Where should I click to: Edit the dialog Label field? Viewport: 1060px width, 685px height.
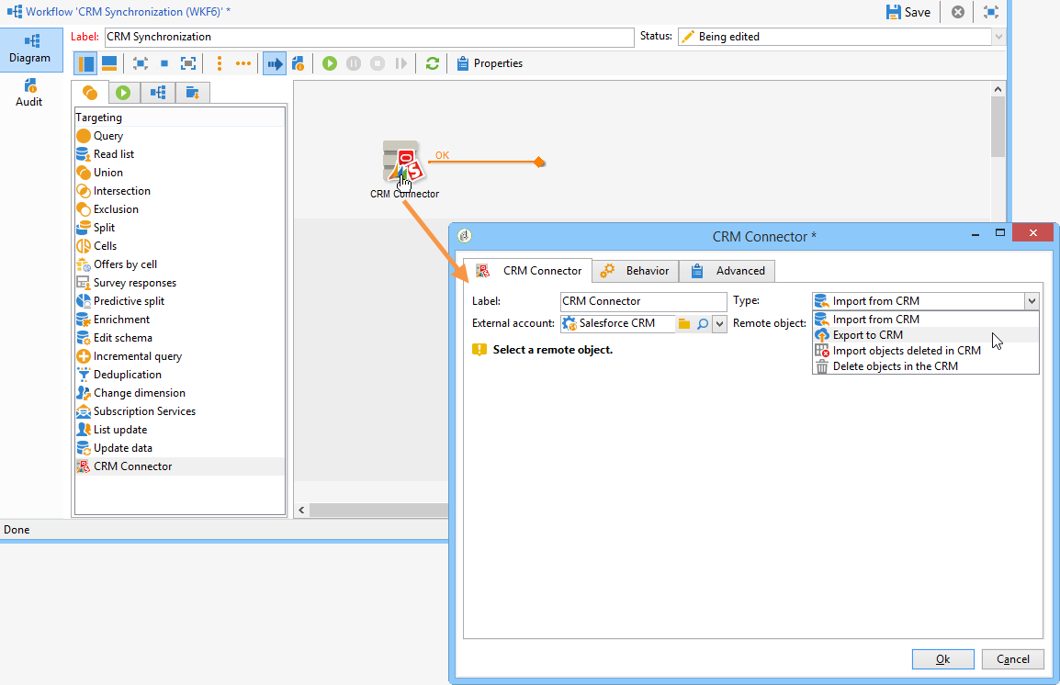tap(644, 301)
